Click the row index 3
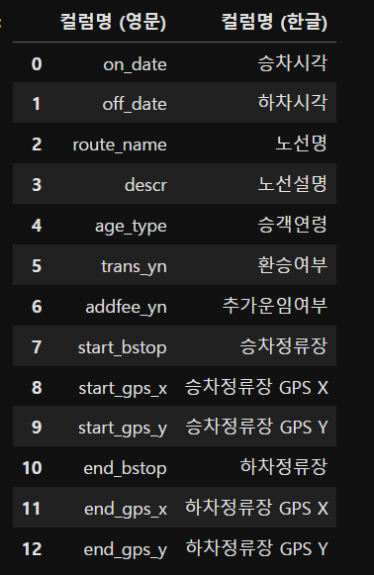This screenshot has width=374, height=575. (x=37, y=184)
